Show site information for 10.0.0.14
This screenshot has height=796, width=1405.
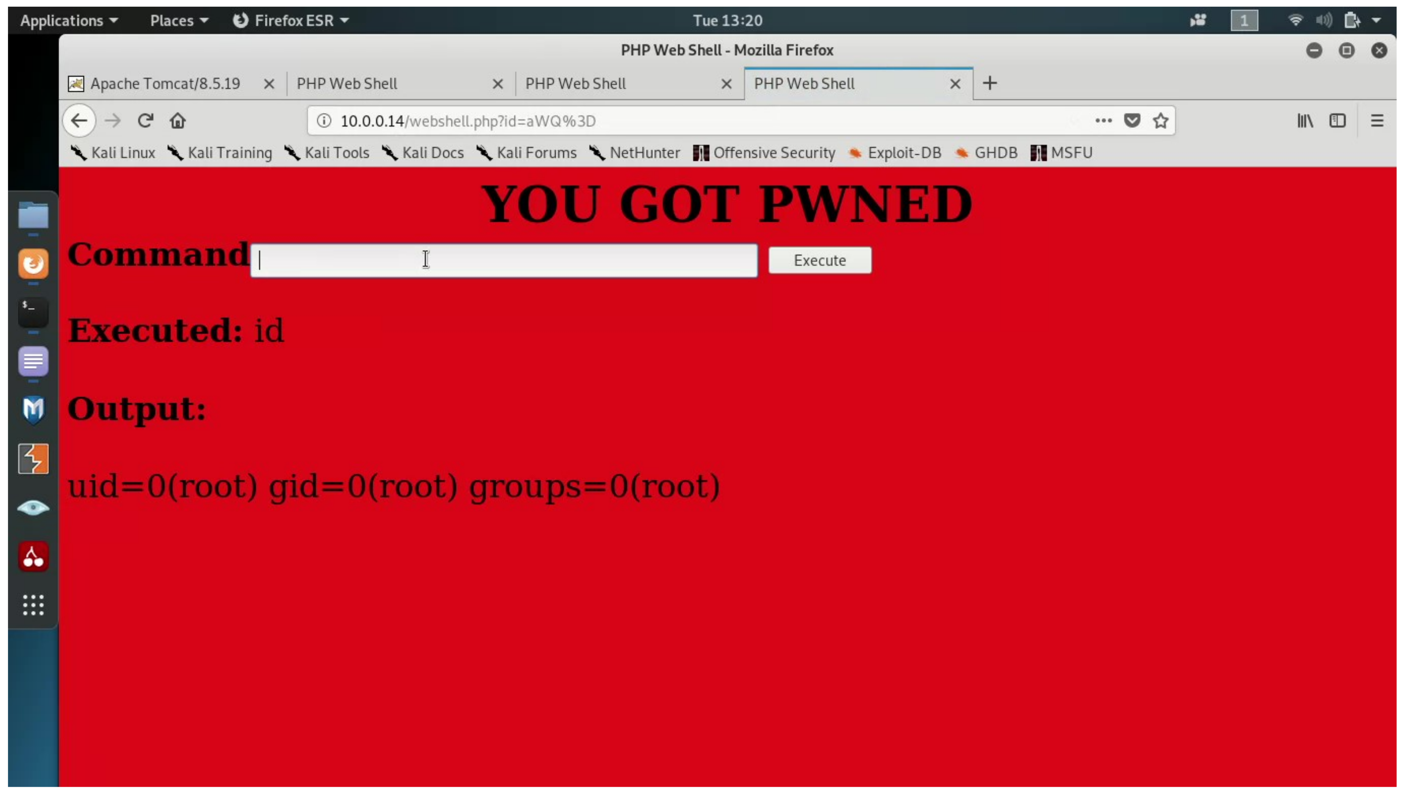pyautogui.click(x=324, y=120)
